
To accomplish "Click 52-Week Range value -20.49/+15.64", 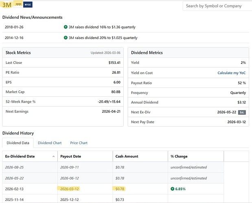I will pos(109,102).
